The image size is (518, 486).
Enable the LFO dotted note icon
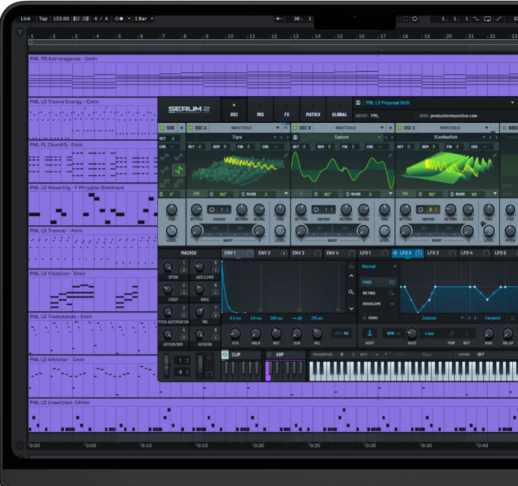coord(466,334)
